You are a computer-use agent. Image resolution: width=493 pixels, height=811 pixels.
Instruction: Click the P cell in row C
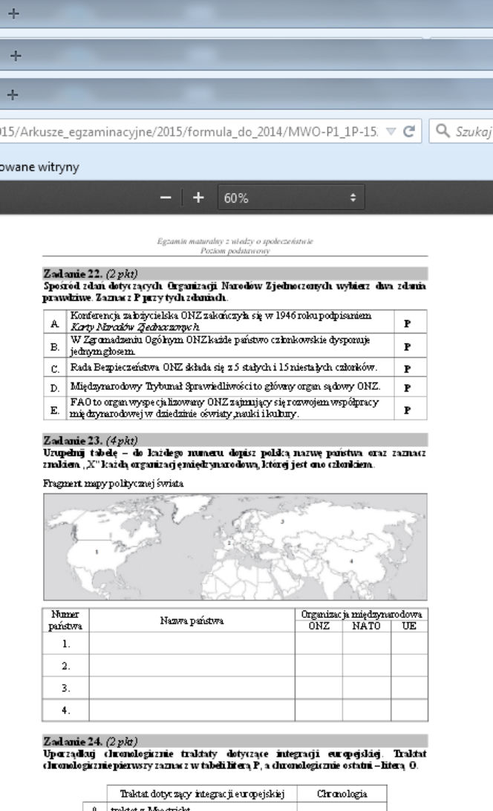411,368
